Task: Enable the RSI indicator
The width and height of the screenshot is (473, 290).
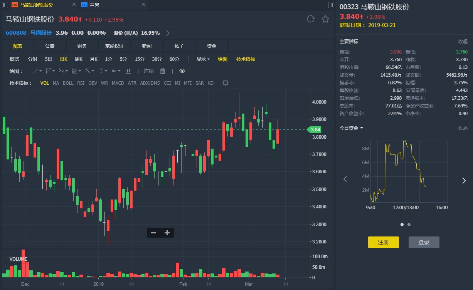Action: pos(81,83)
